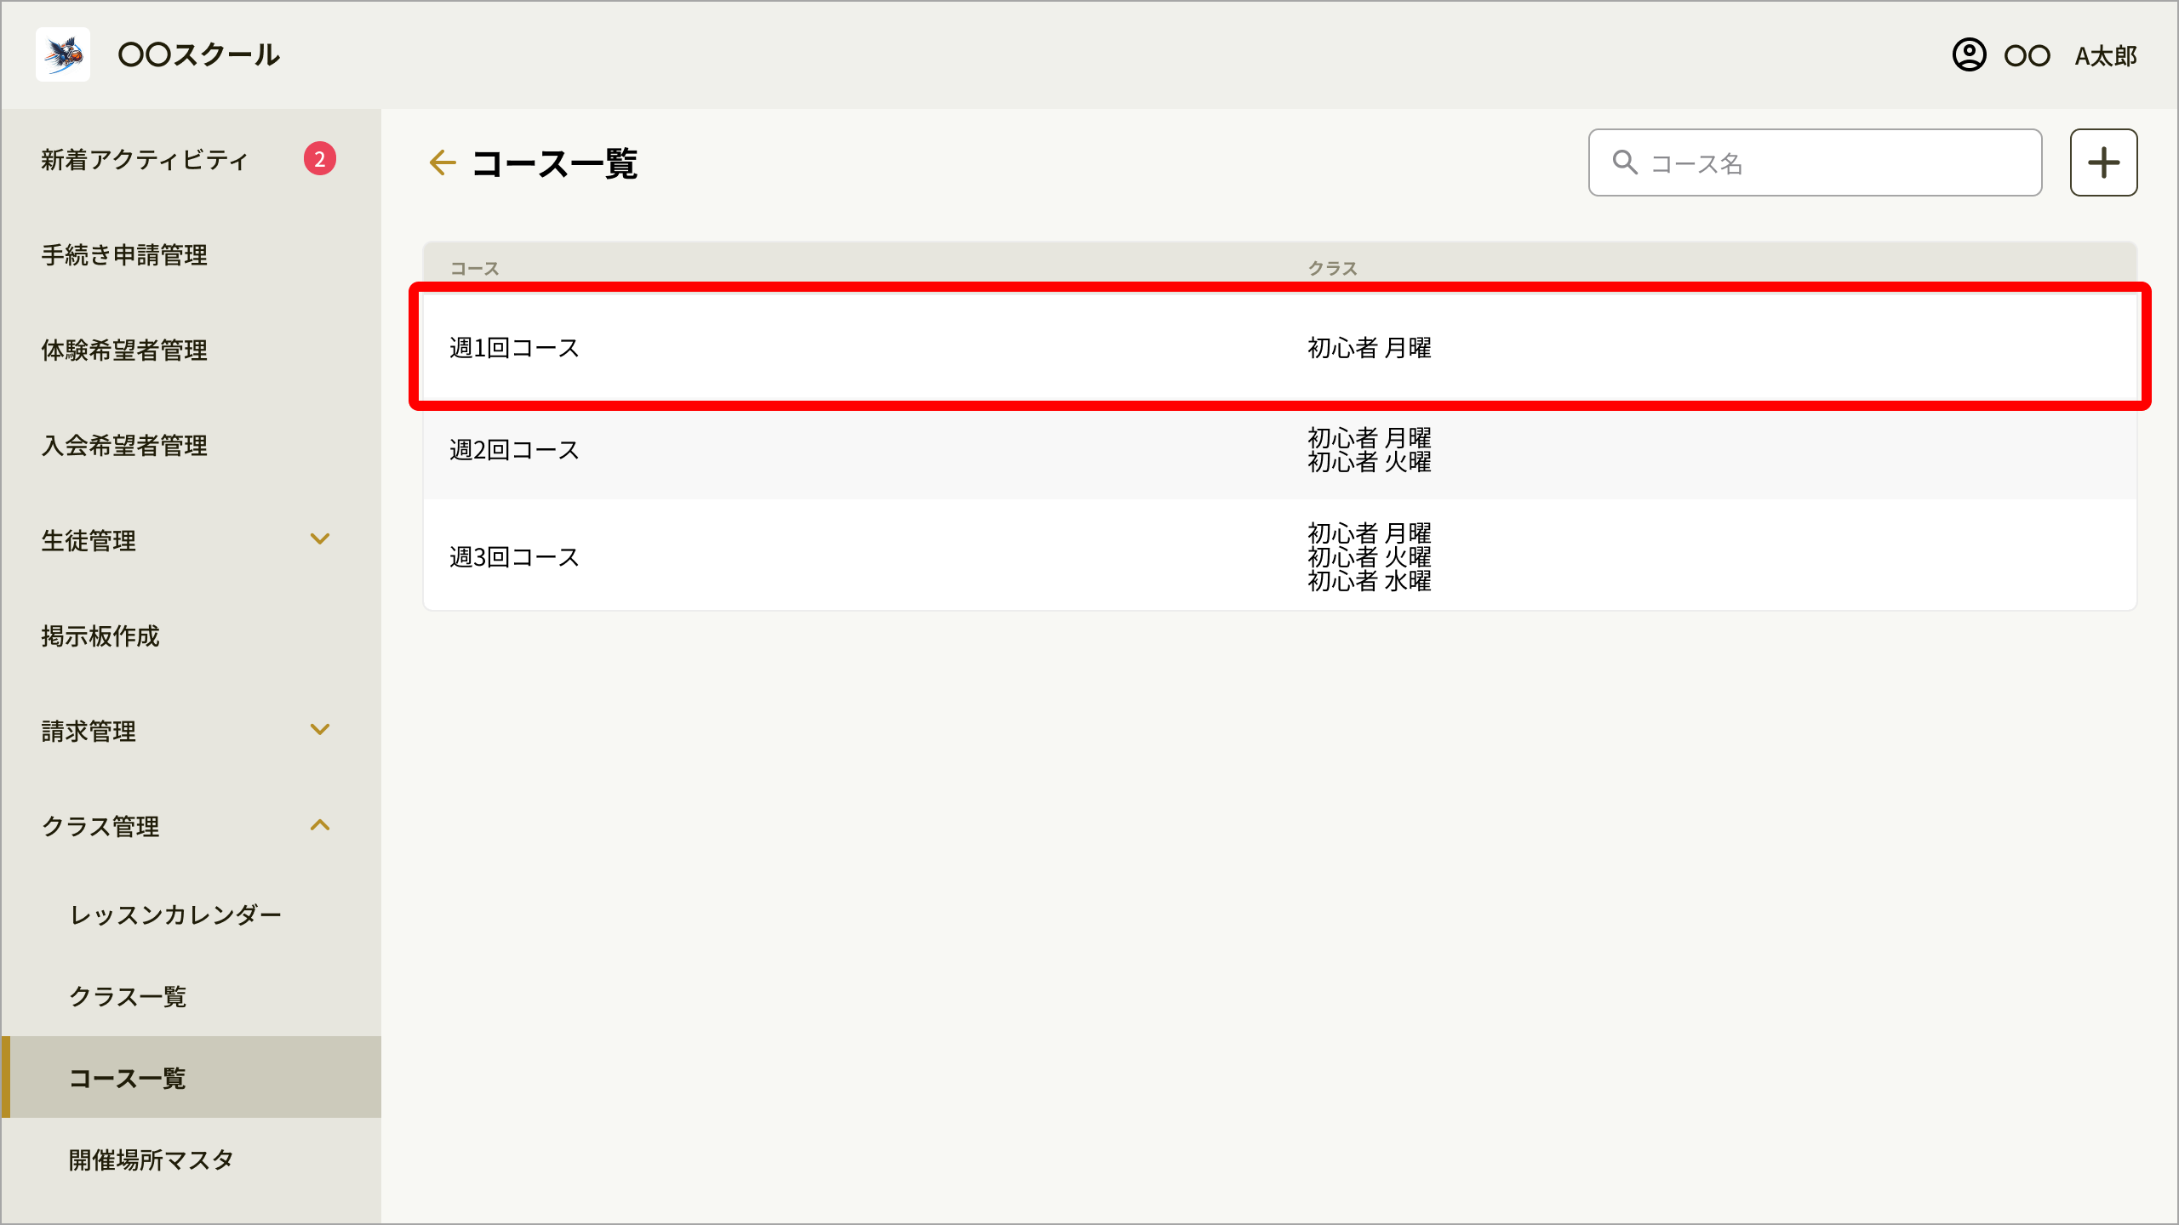
Task: Select コース一覧 submenu item
Action: coord(192,1077)
